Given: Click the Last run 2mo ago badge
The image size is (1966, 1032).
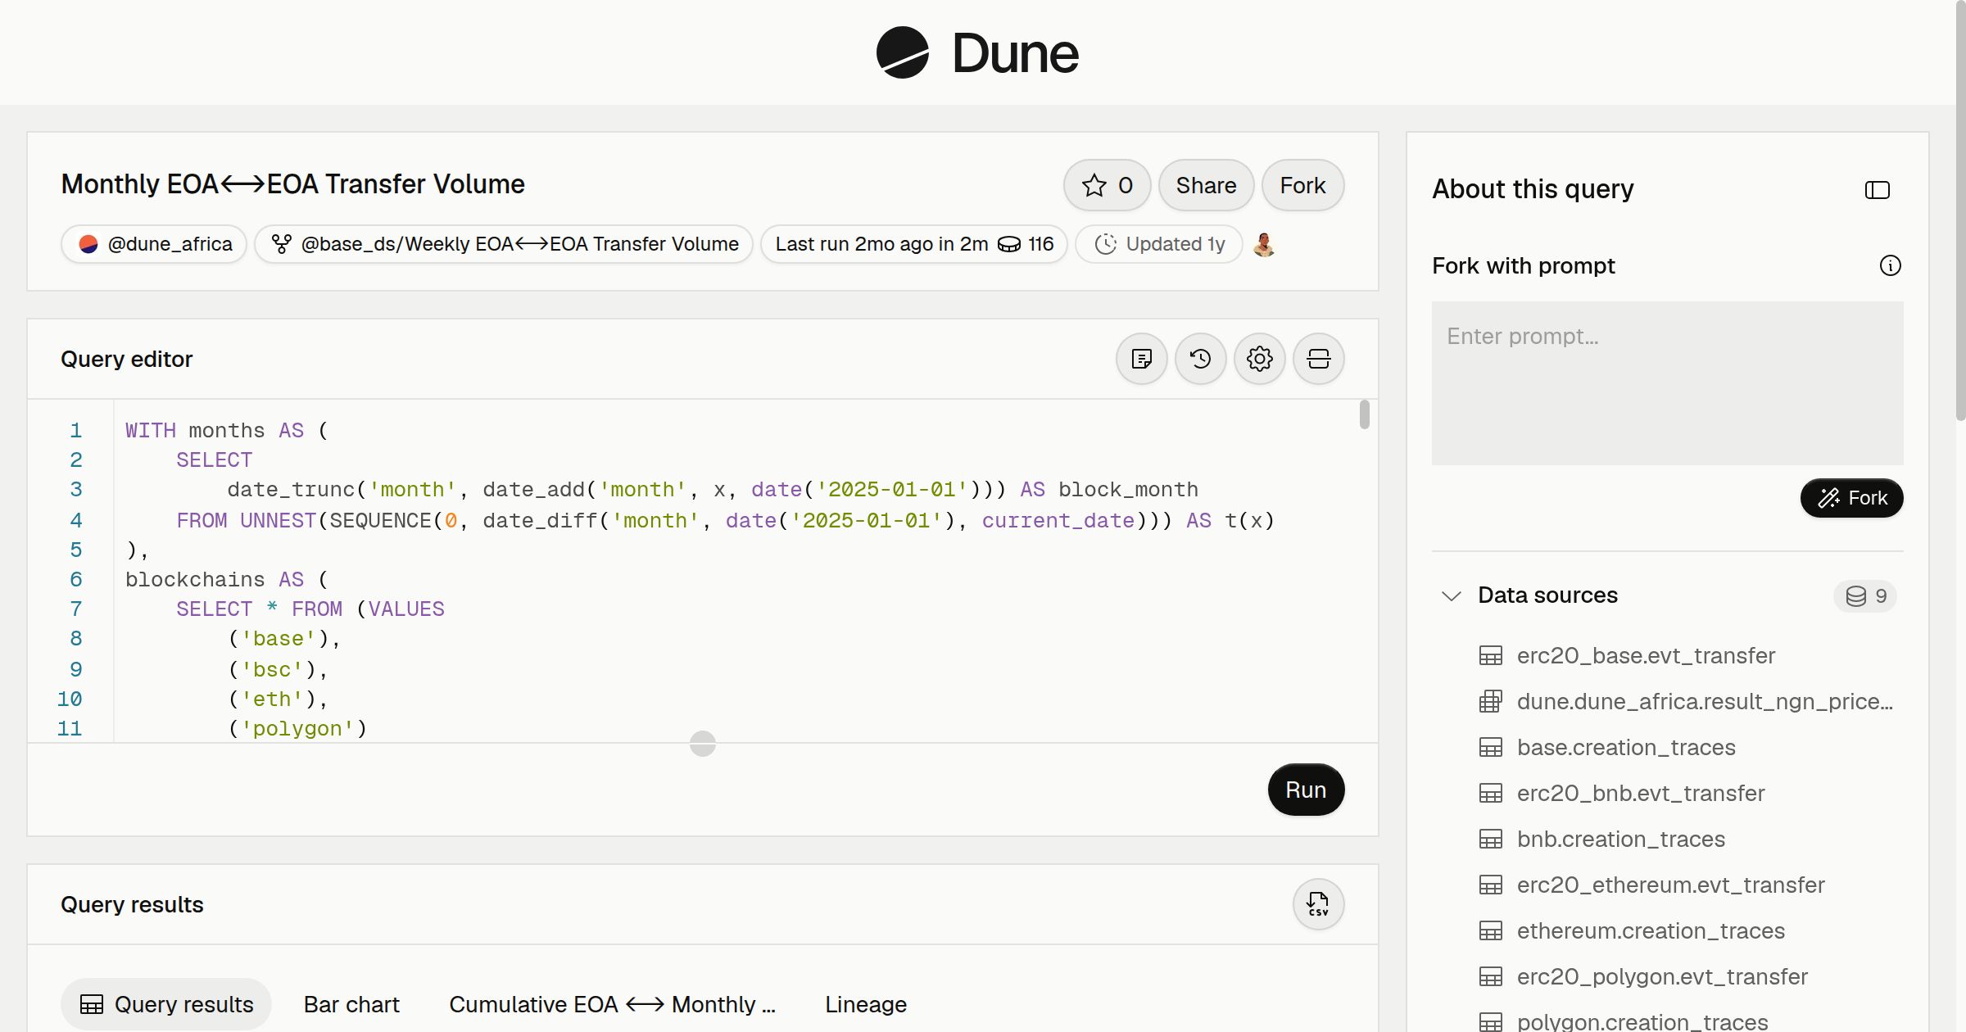Looking at the screenshot, I should click(914, 244).
